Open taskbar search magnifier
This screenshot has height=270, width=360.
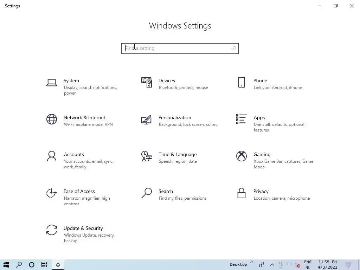[x=19, y=265]
